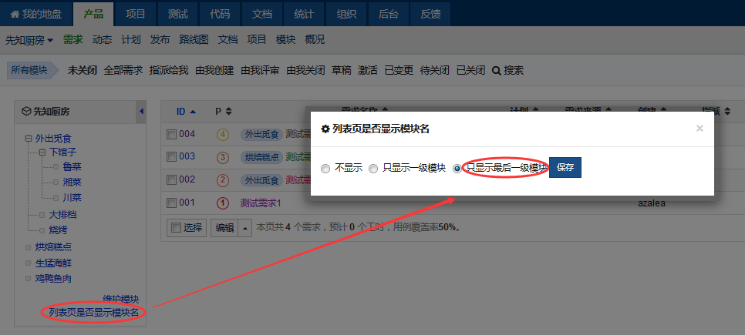Open the 先知厨房 product dropdown
This screenshot has height=335, width=745.
click(29, 40)
